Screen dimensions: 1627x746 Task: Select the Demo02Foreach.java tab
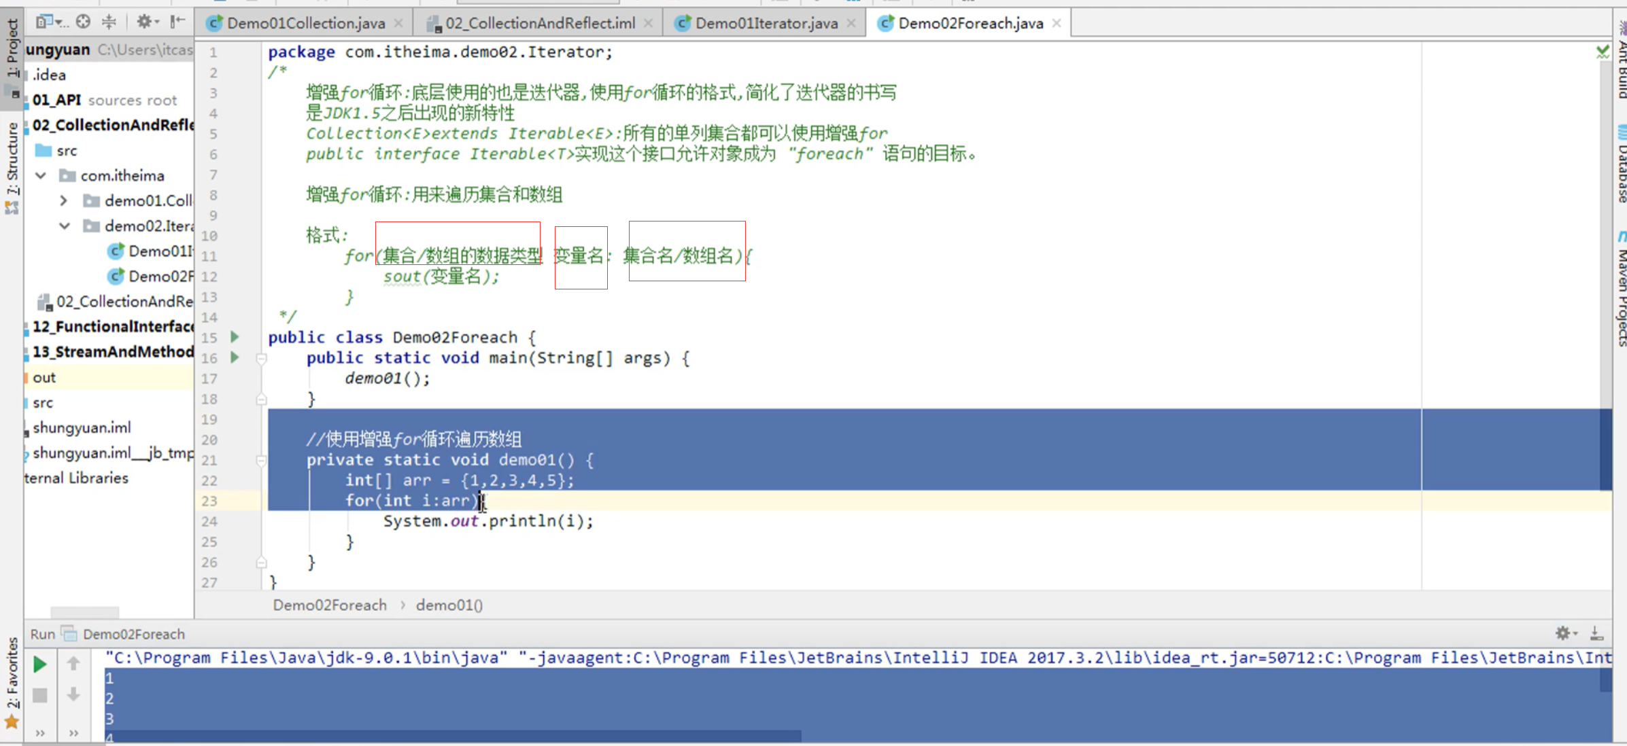coord(970,24)
